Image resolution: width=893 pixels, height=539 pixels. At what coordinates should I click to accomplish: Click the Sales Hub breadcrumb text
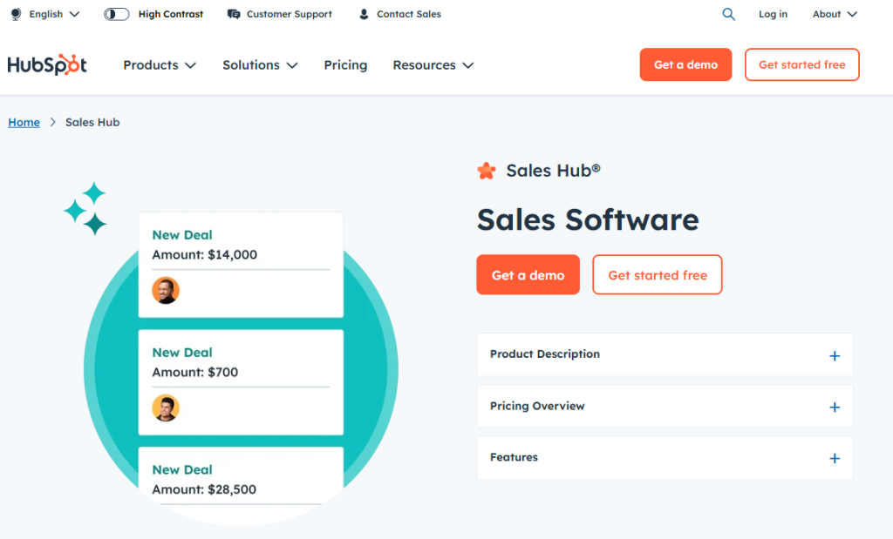click(92, 122)
